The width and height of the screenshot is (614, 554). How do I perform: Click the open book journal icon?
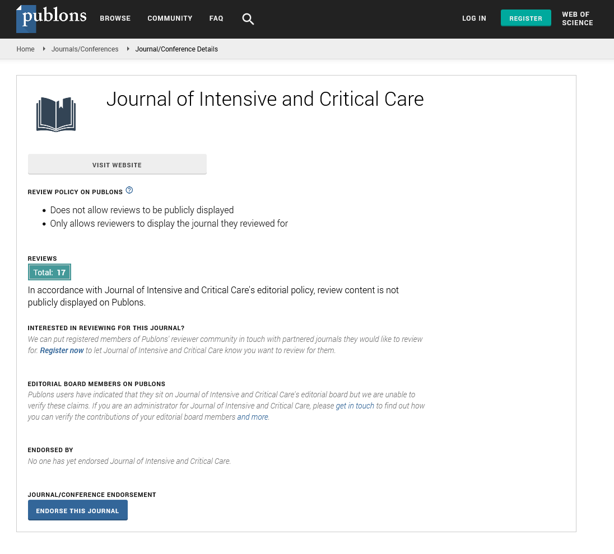tap(56, 114)
